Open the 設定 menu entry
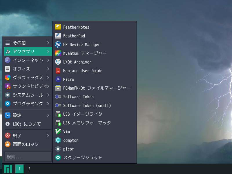Image resolution: width=232 pixels, height=174 pixels. click(x=28, y=115)
